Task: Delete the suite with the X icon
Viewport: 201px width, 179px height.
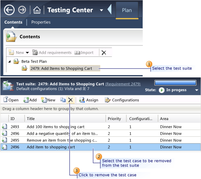Action: tap(104, 53)
